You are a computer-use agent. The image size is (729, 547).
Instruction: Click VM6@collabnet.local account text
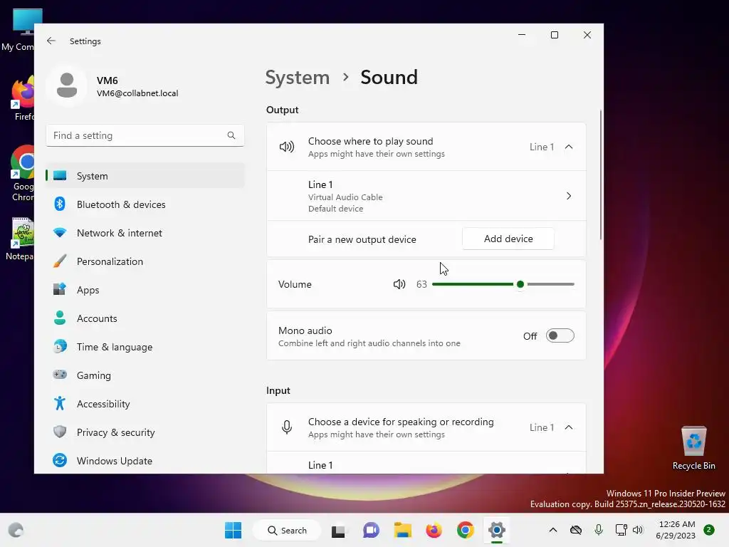click(x=137, y=93)
